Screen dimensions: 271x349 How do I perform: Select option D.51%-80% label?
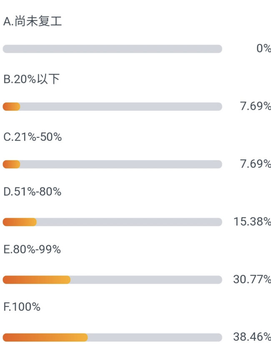[33, 192]
